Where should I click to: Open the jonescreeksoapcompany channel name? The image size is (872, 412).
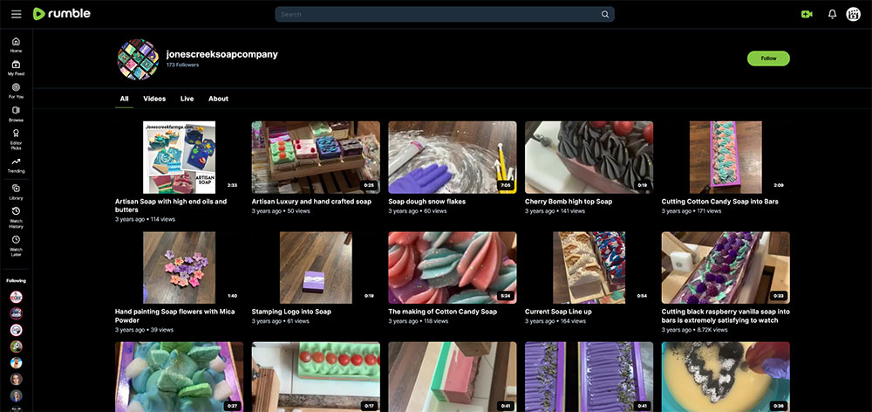point(221,55)
